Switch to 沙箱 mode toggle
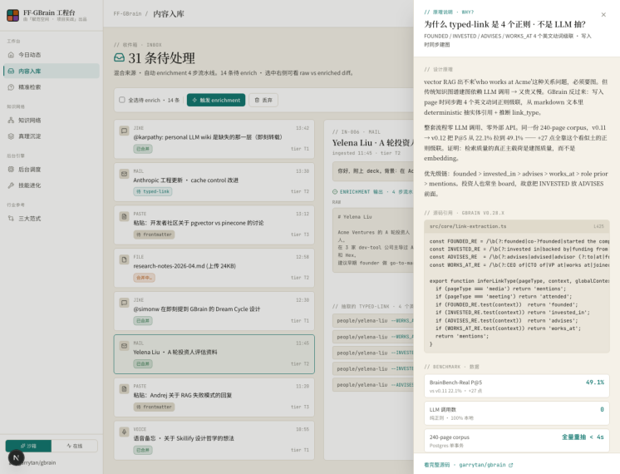 (28, 446)
